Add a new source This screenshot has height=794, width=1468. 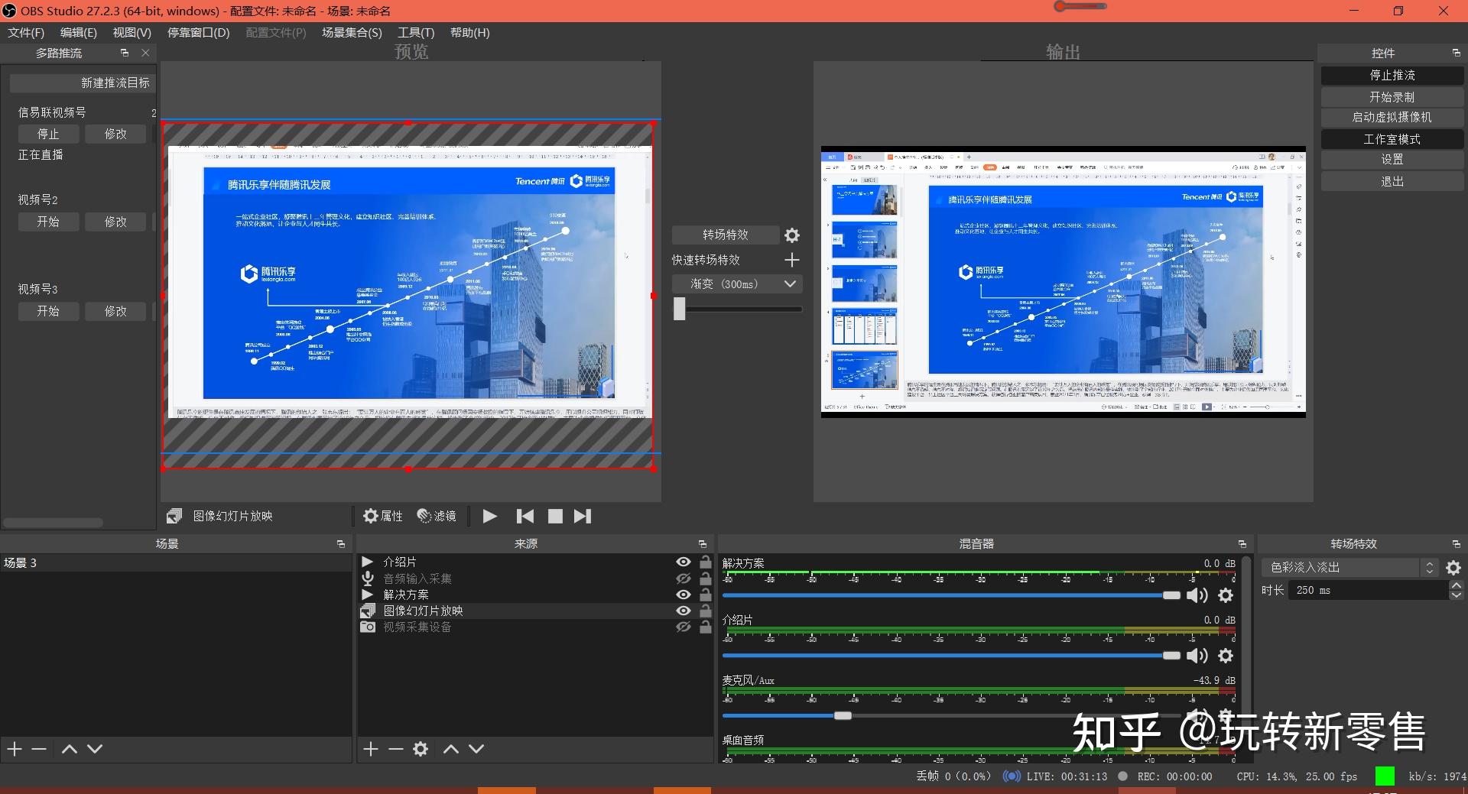coord(371,749)
